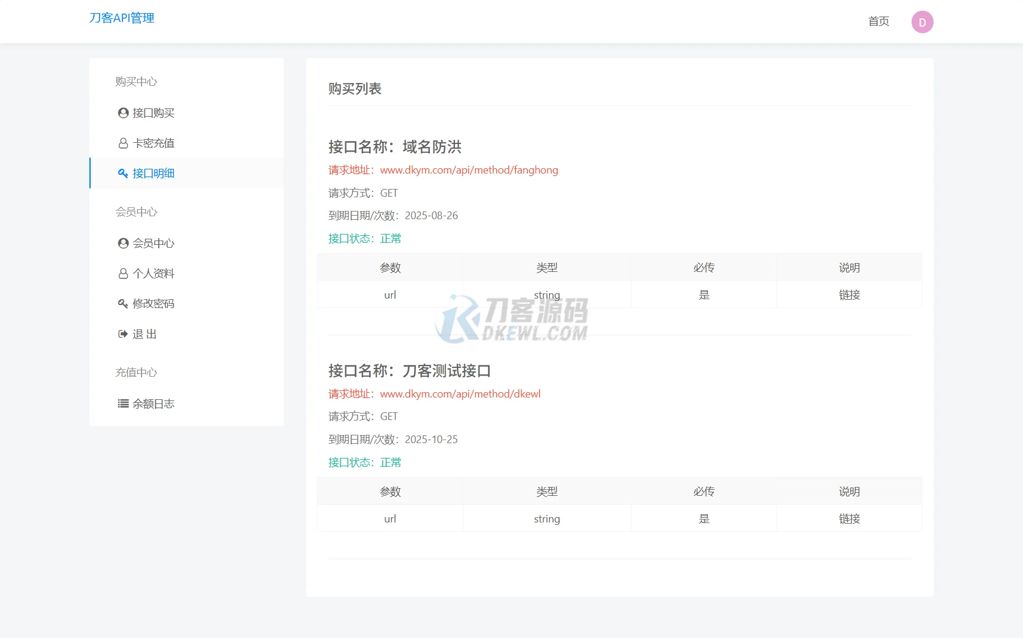
Task: Click the pink avatar D in top bar
Action: tap(922, 21)
